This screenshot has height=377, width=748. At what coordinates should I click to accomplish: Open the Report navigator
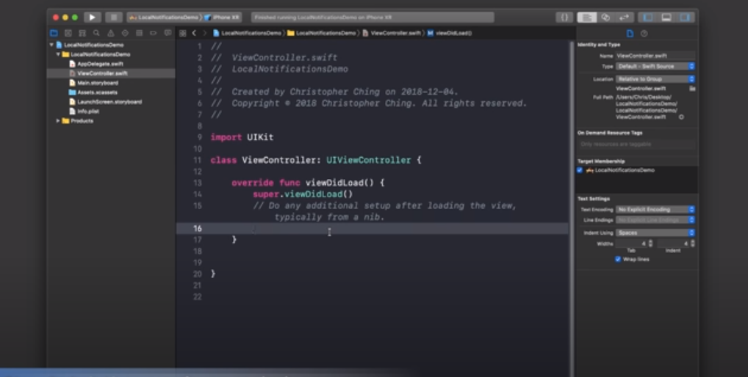(168, 33)
